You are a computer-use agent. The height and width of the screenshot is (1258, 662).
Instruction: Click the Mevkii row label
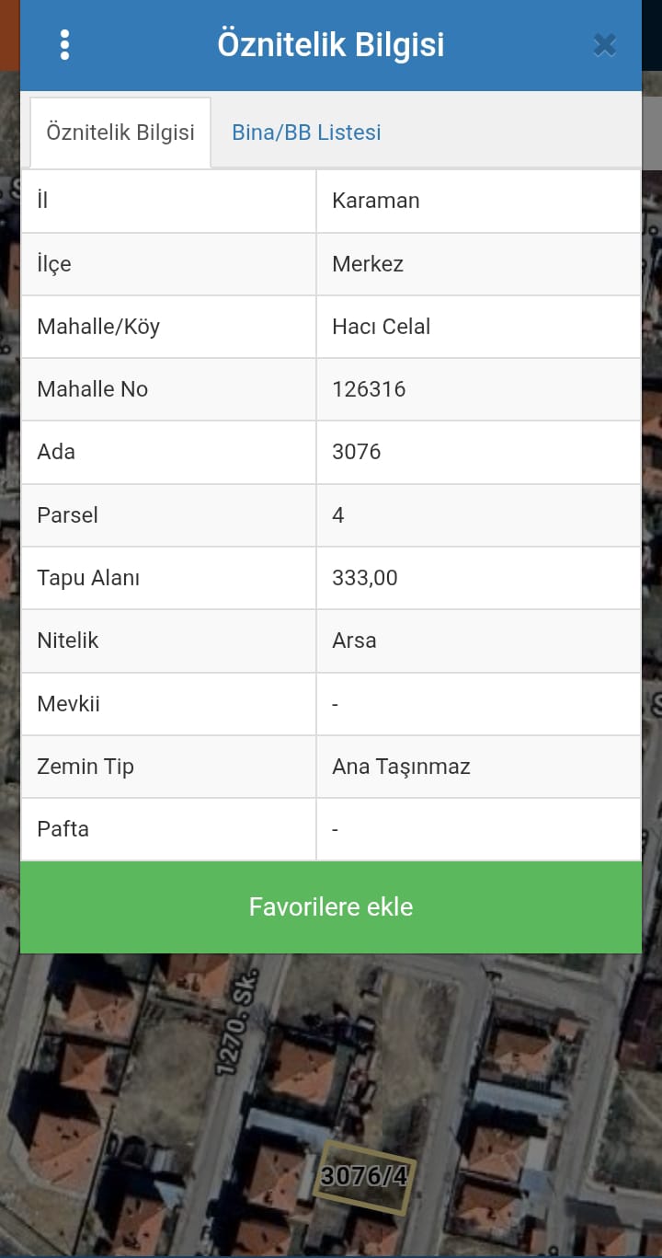(68, 704)
